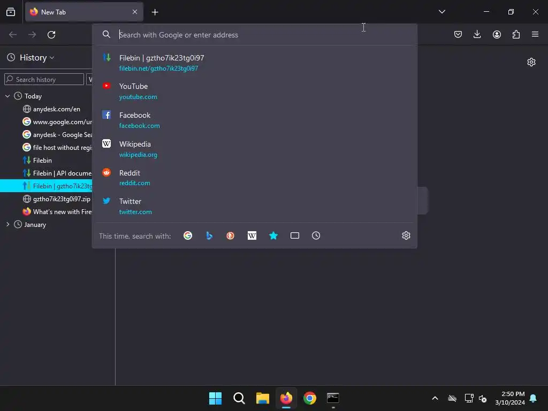The width and height of the screenshot is (548, 411).
Task: Search this time with Bing
Action: tap(209, 235)
